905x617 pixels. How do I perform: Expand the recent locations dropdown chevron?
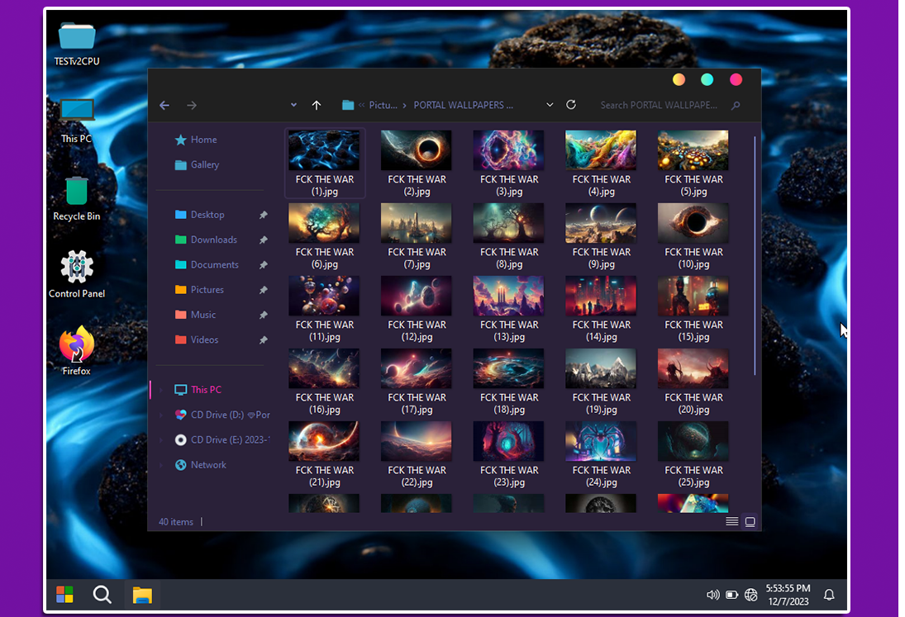pyautogui.click(x=293, y=105)
